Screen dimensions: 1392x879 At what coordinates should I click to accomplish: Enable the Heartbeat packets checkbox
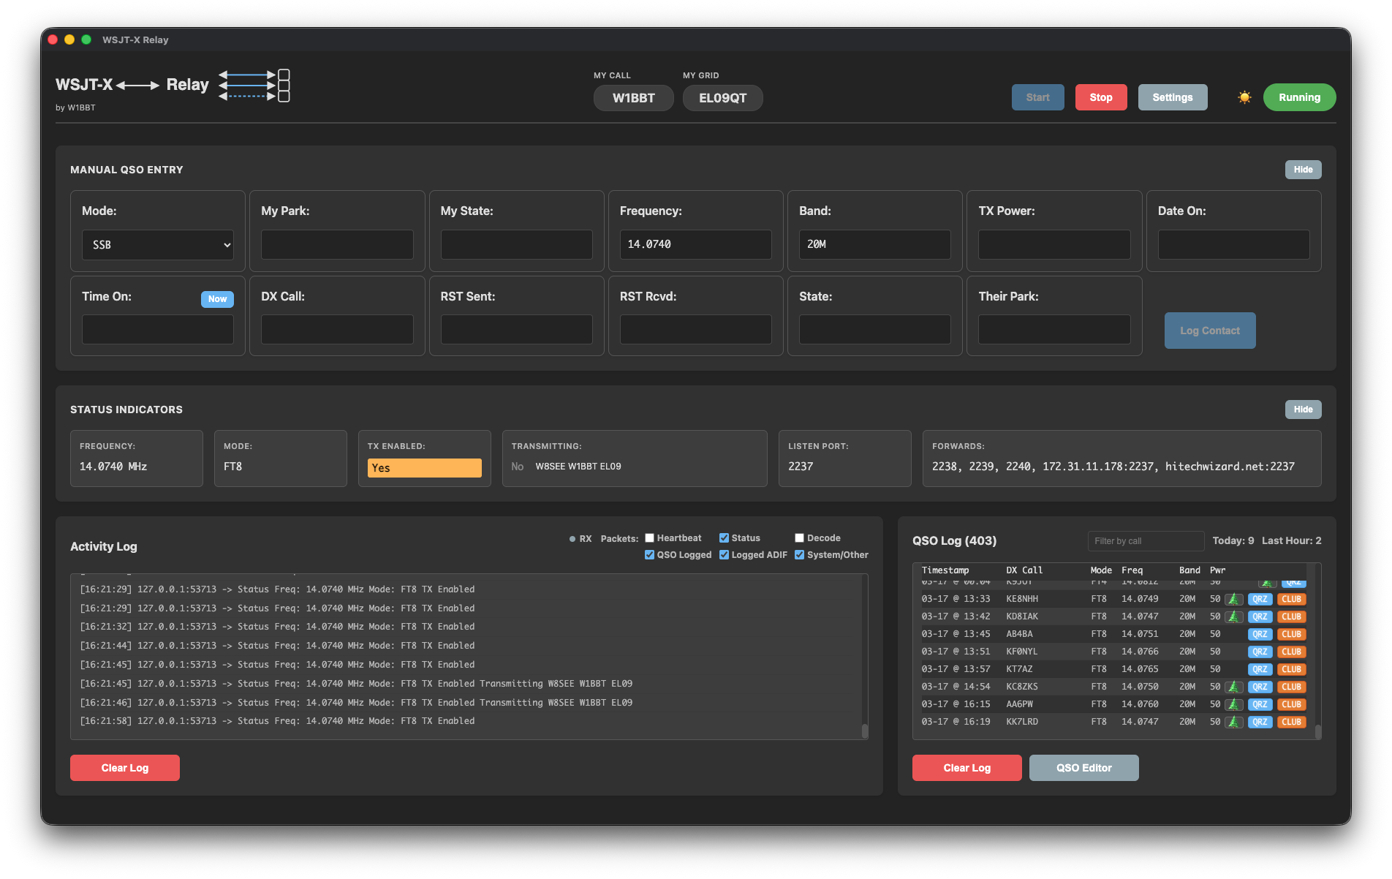coord(649,538)
